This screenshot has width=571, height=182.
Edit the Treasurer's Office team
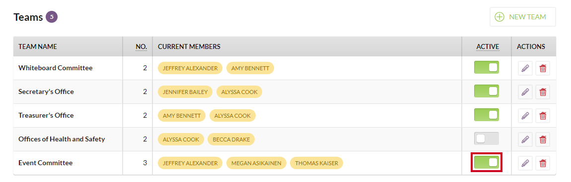[525, 116]
